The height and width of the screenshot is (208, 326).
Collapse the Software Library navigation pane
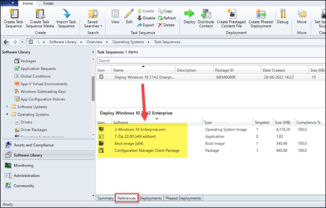[93, 52]
